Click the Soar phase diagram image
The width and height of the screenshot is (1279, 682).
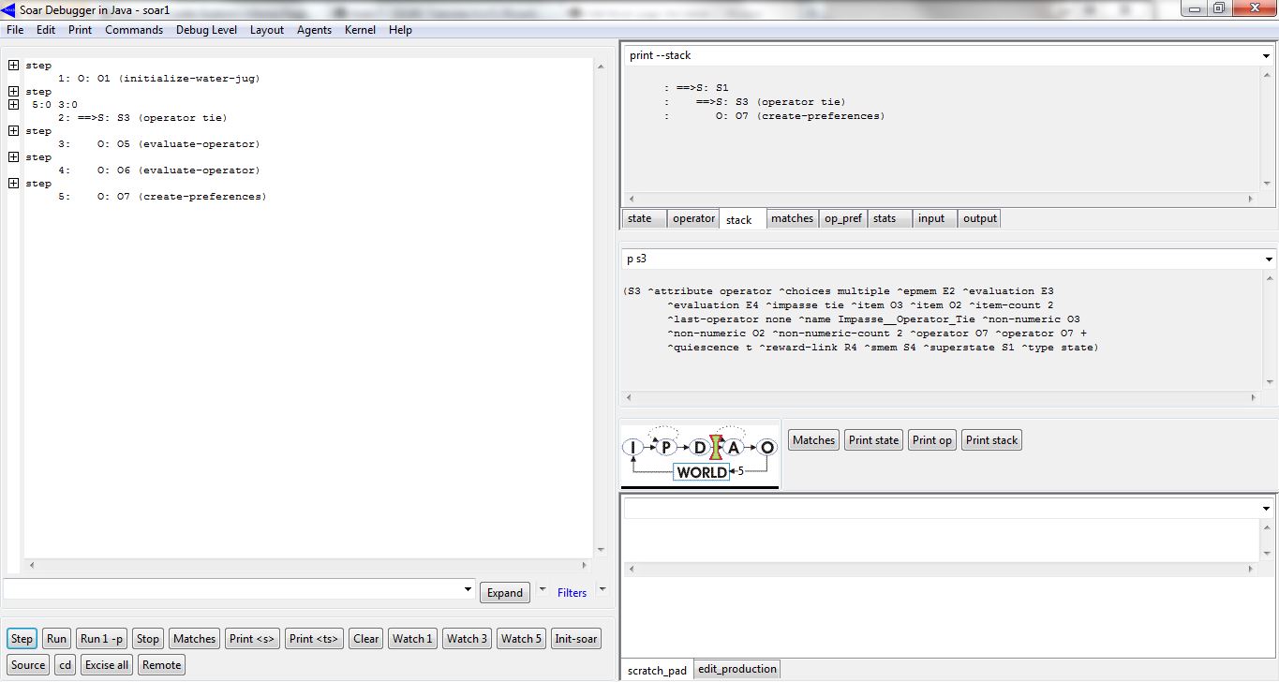click(700, 455)
